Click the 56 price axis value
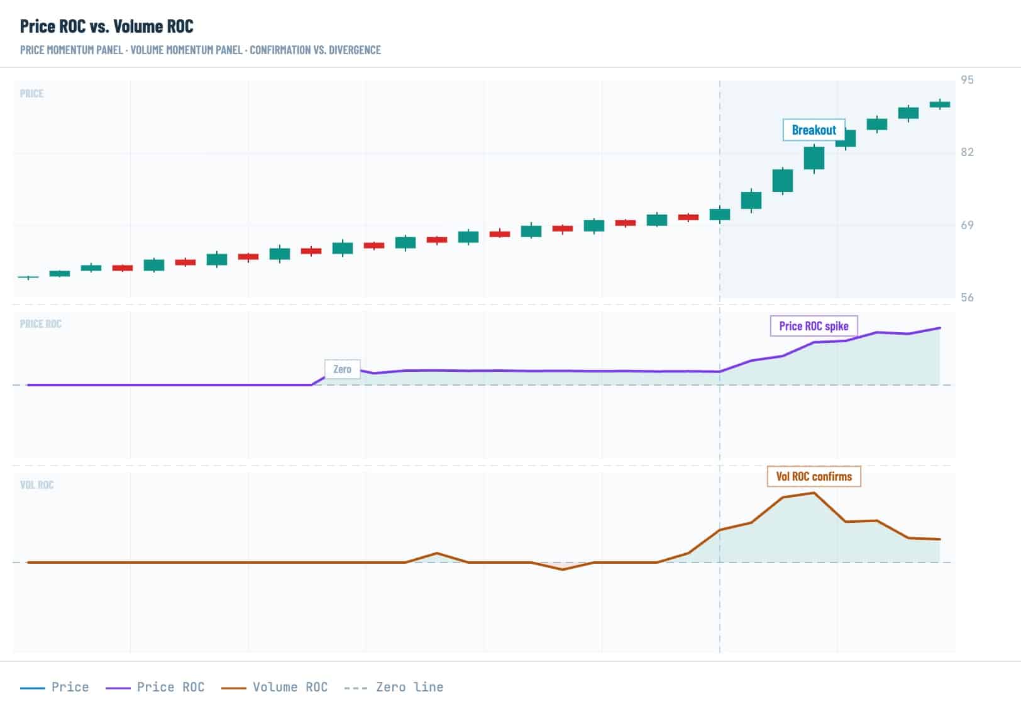1021x716 pixels. pyautogui.click(x=967, y=298)
